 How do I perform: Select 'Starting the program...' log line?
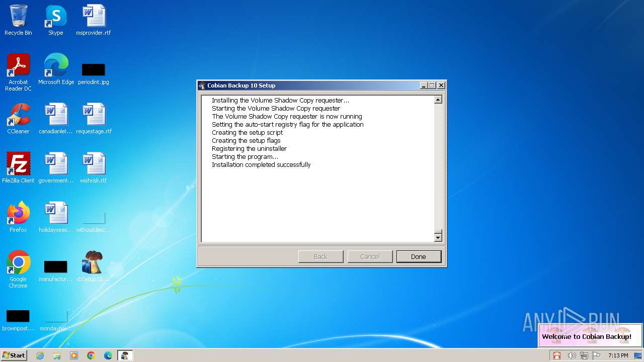click(245, 157)
